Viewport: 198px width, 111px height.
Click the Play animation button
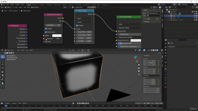[x=84, y=103]
